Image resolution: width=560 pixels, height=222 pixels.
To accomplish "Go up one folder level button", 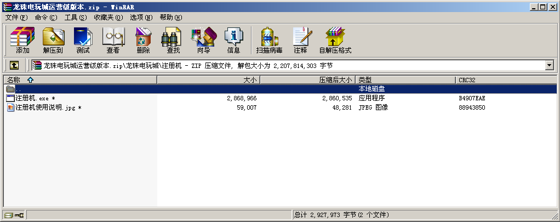I will point(14,65).
